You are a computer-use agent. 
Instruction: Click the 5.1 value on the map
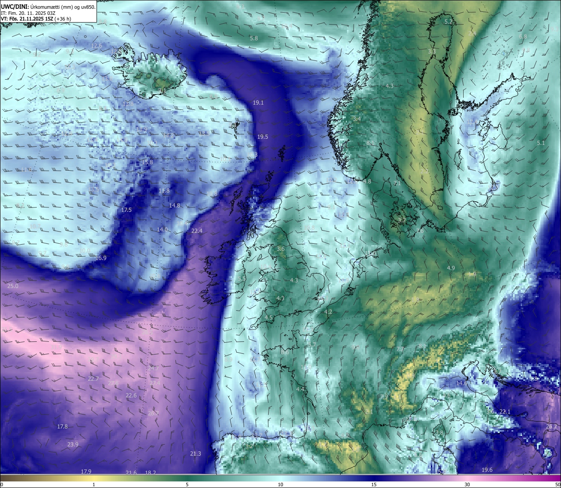[541, 143]
